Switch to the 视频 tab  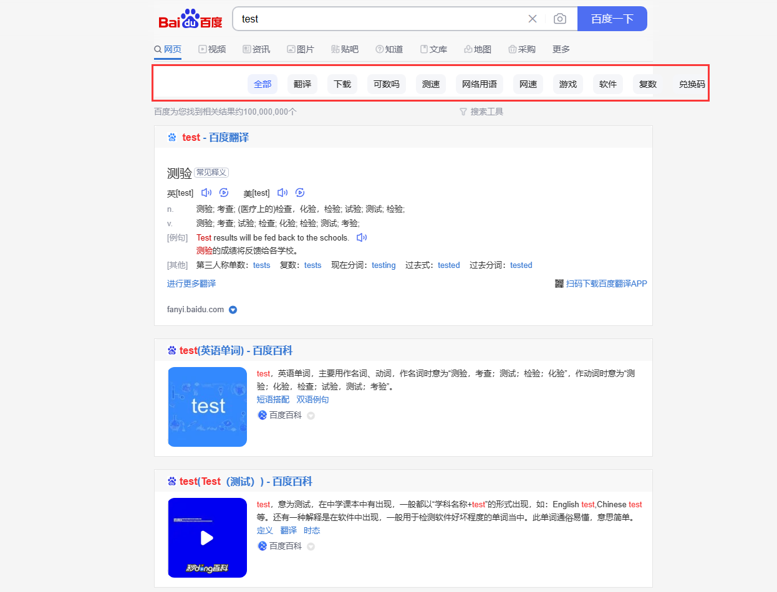point(212,49)
